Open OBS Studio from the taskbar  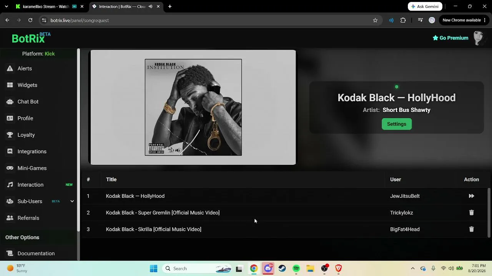point(324,268)
